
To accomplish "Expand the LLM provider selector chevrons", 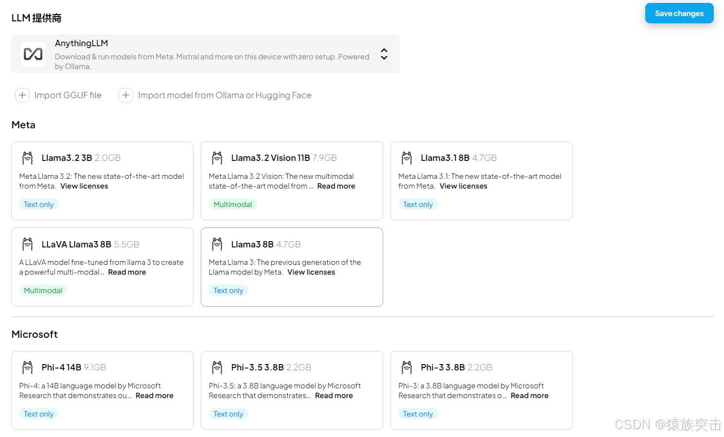I will 384,54.
